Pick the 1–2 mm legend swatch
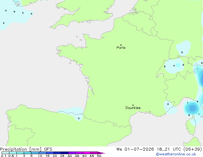203x157 pixels. pyautogui.click(x=20, y=153)
